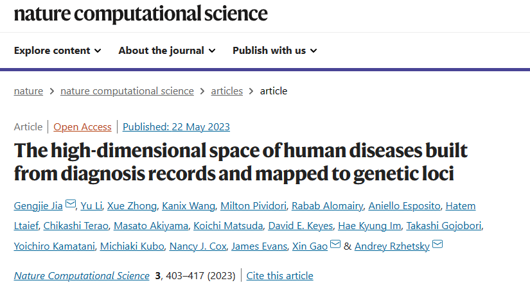The width and height of the screenshot is (530, 292).
Task: Open the About the journal dropdown
Action: 166,50
